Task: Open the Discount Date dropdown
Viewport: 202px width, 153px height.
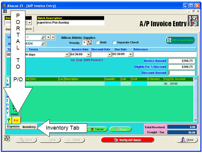Action: click(109, 54)
